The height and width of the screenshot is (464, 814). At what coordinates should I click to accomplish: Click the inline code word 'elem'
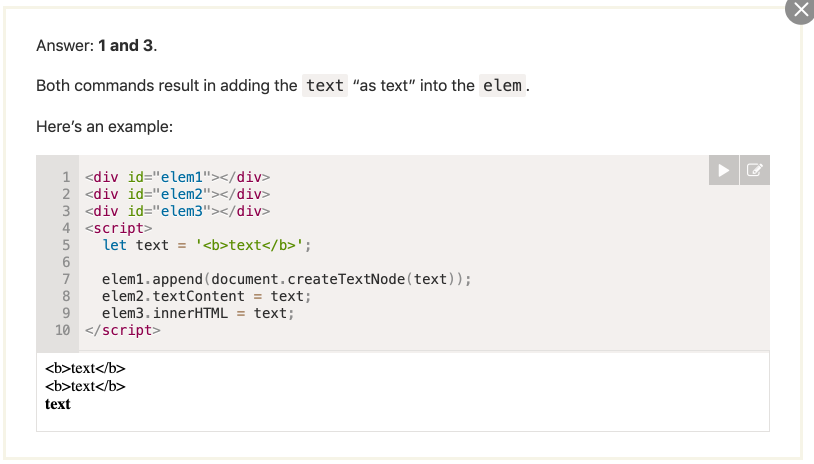[502, 85]
